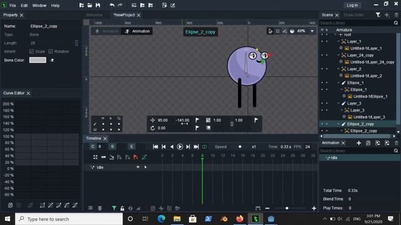The height and width of the screenshot is (225, 401).
Task: Click the New Project toolbar icon
Action: (x=81, y=5)
